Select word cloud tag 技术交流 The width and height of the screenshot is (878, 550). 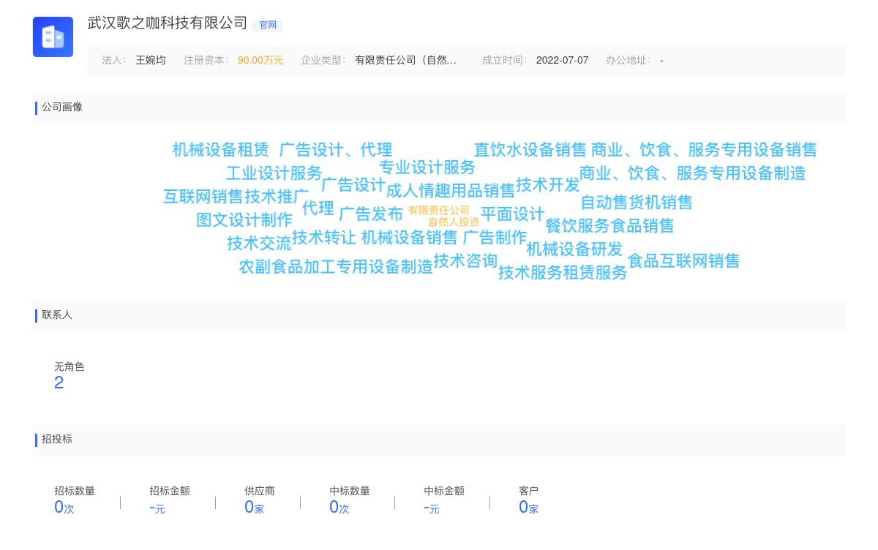click(x=259, y=244)
